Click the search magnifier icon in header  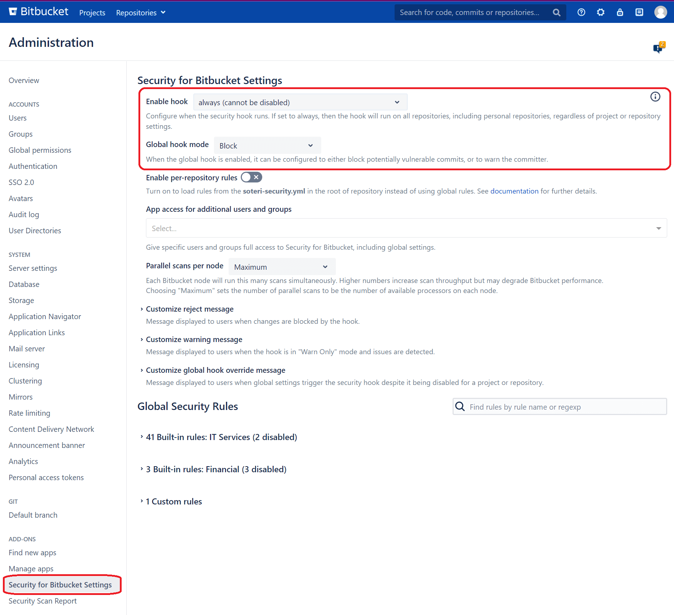click(556, 13)
